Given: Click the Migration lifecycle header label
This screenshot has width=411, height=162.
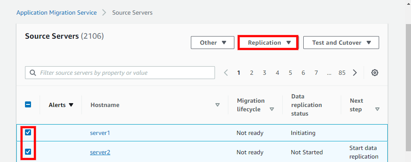Looking at the screenshot, I should coord(251,105).
